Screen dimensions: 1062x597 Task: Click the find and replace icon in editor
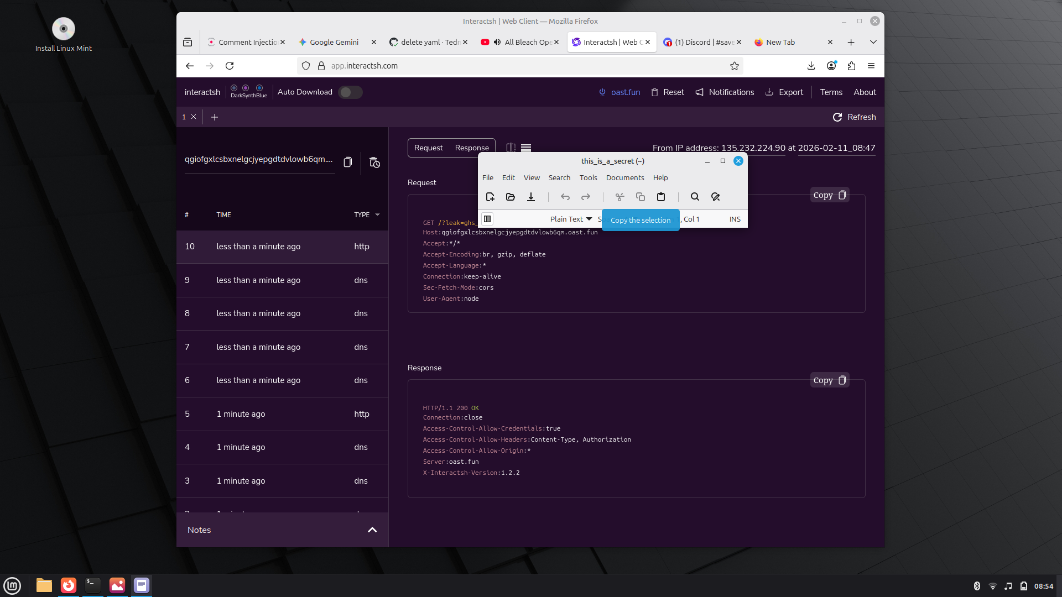click(715, 197)
